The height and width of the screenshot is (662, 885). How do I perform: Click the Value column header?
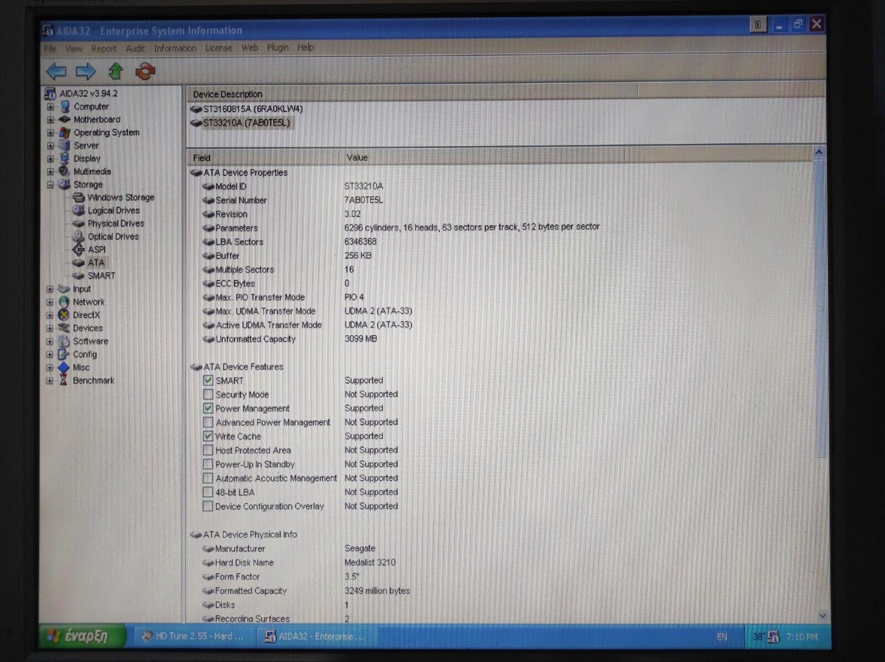click(x=357, y=157)
